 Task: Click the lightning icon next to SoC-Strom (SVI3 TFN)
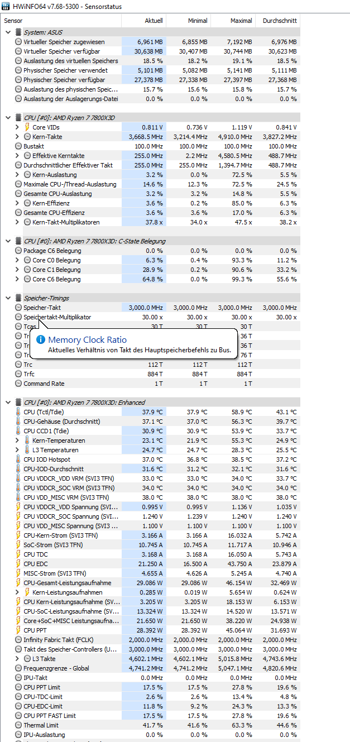pyautogui.click(x=18, y=545)
